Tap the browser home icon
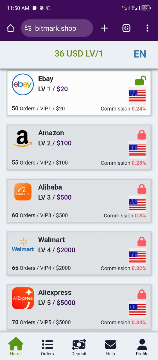The width and height of the screenshot is (158, 360). [10, 28]
